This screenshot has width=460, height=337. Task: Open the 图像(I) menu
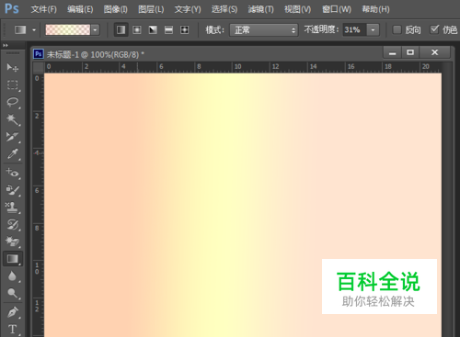pos(116,9)
